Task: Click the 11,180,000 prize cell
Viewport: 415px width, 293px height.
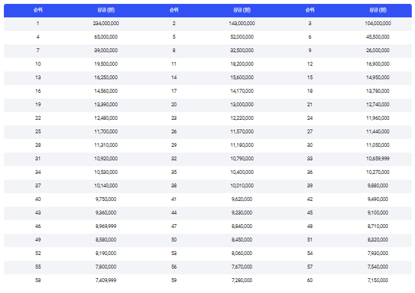Action: pos(242,145)
